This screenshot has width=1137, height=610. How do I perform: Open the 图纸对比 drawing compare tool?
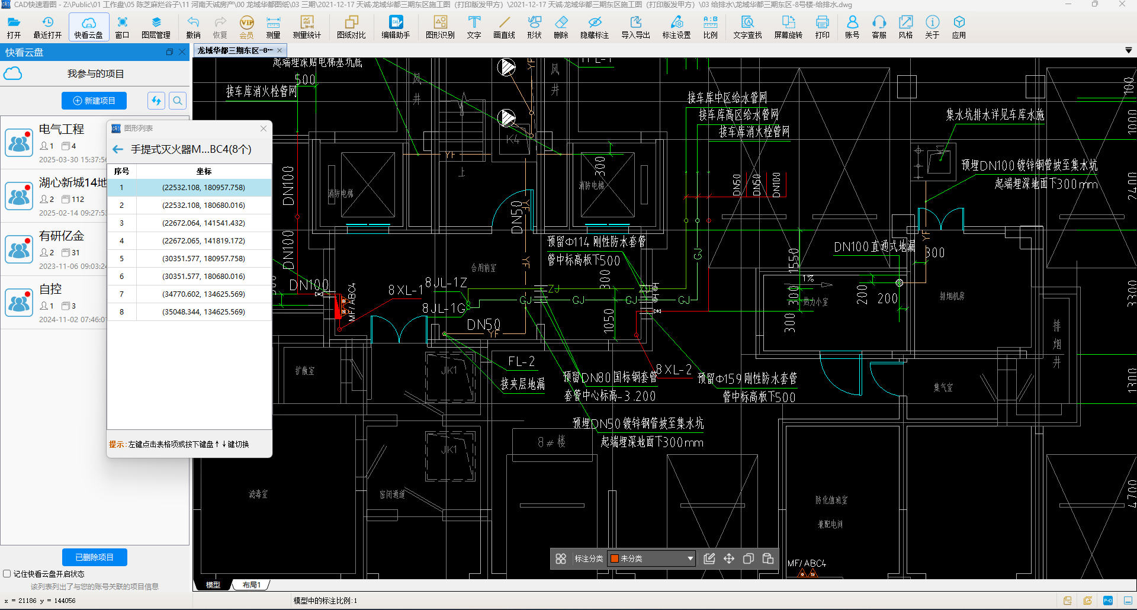(x=351, y=27)
